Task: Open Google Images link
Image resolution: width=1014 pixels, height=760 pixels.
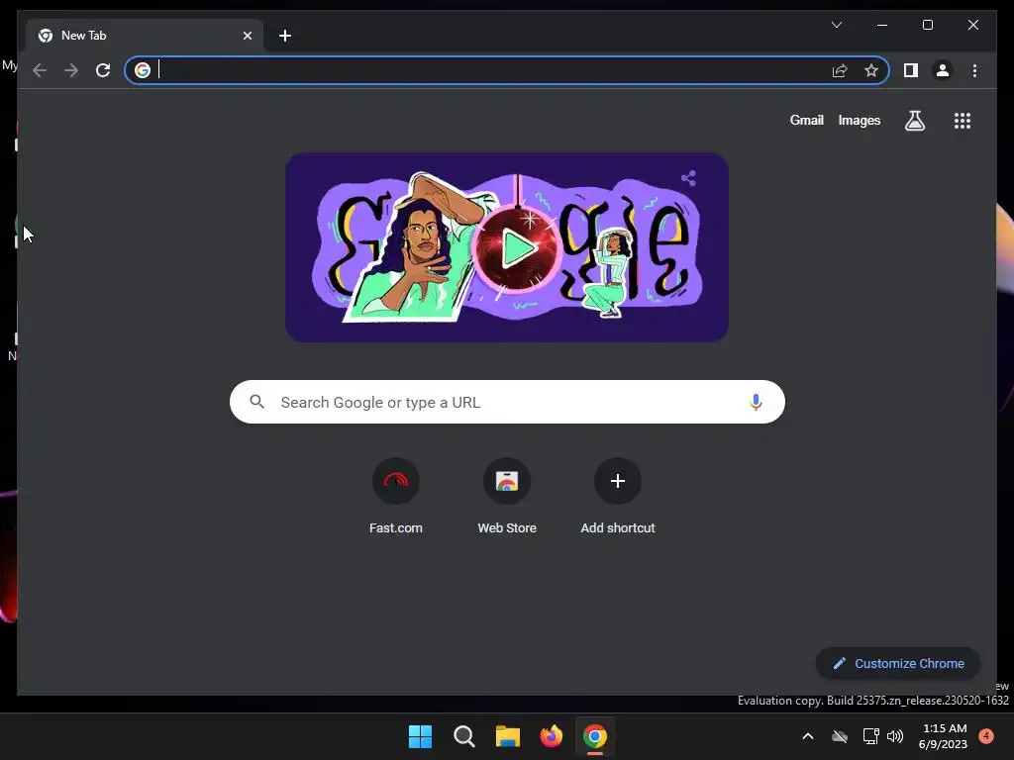Action: pos(859,120)
